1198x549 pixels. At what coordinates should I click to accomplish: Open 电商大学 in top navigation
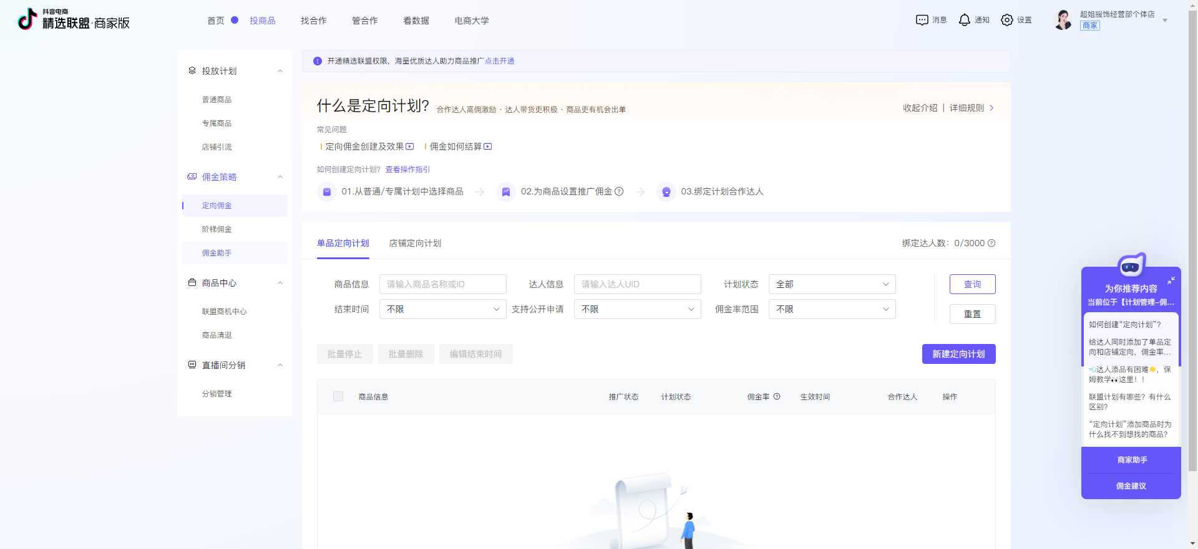[472, 21]
